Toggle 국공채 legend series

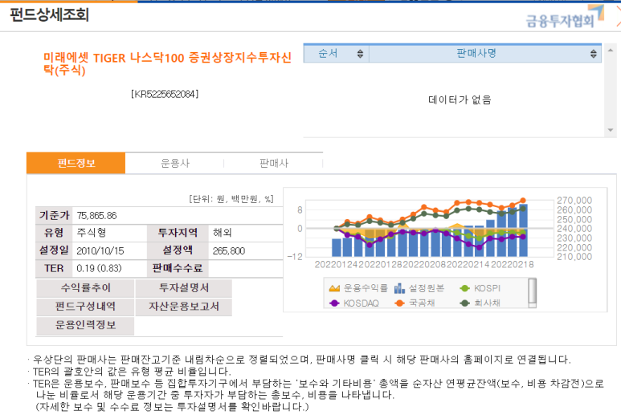pos(415,303)
